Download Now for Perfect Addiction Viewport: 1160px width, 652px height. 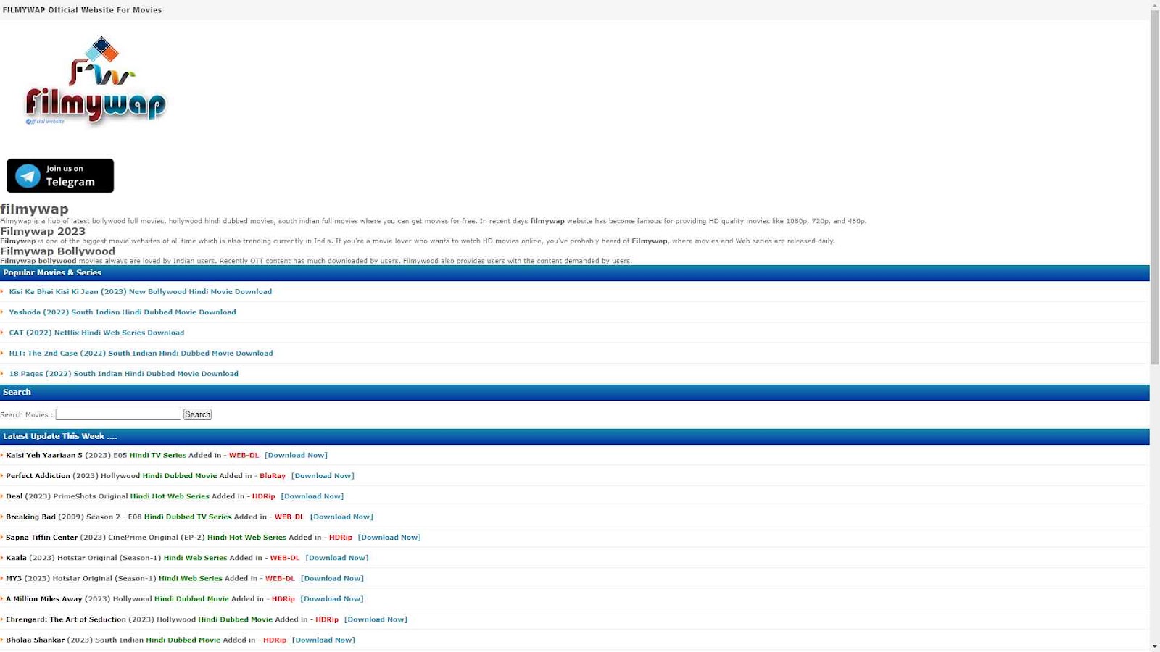323,476
